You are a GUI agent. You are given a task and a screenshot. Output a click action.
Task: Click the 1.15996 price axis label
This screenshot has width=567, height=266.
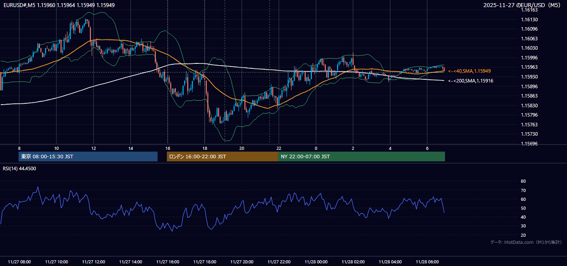pos(529,58)
